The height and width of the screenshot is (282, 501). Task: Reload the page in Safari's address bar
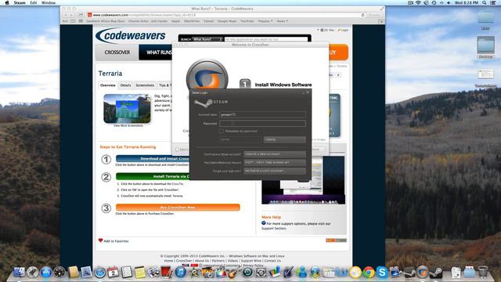tap(362, 15)
